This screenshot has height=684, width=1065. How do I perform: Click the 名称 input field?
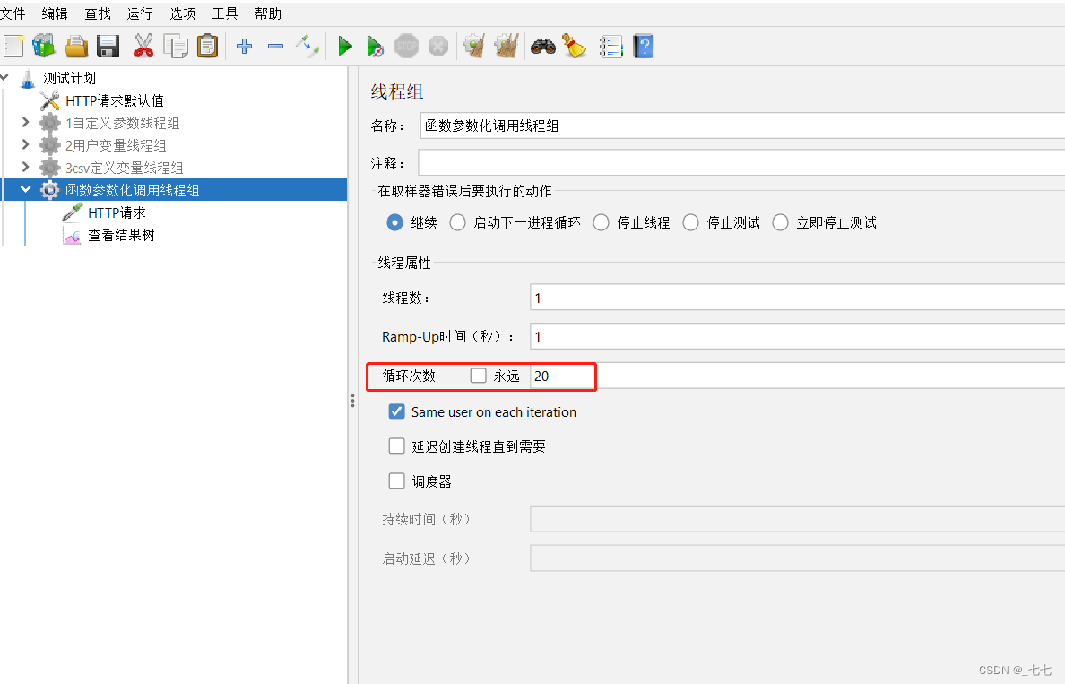(x=742, y=126)
